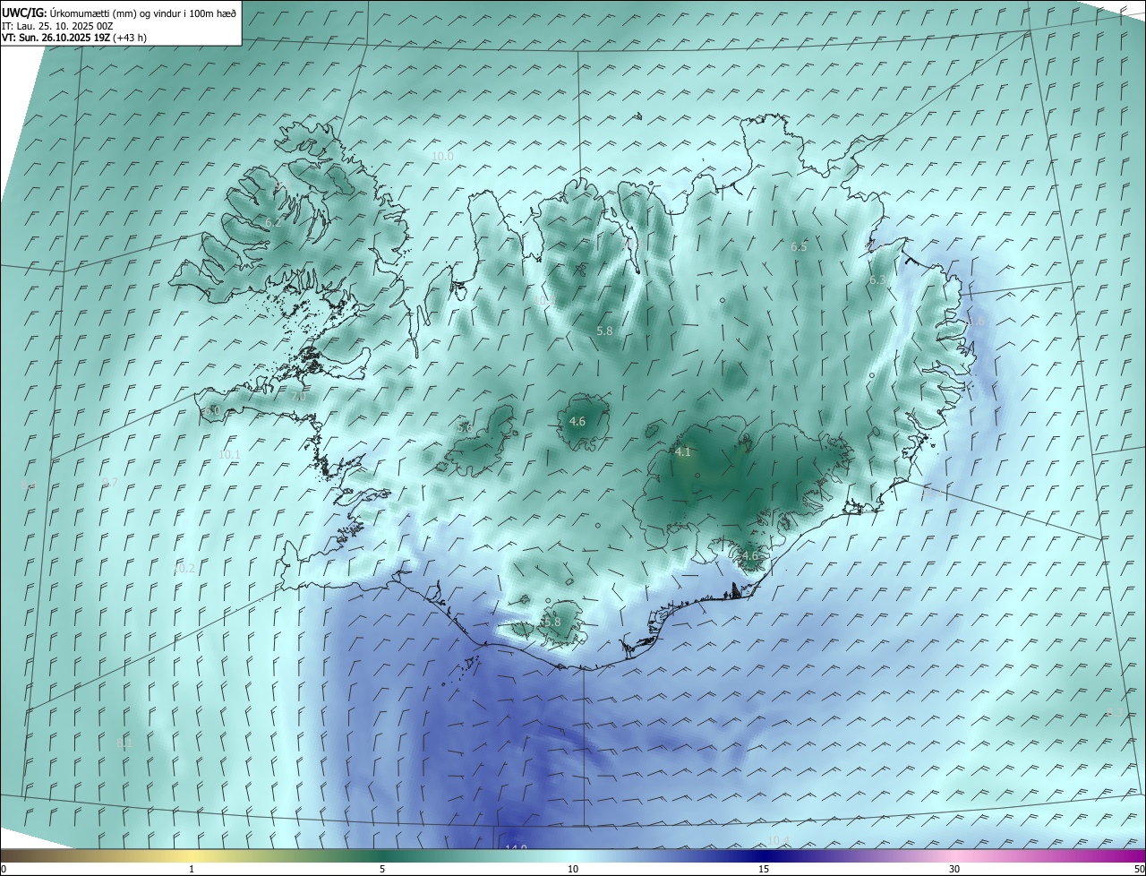Click the '0' tick label on color scale
The width and height of the screenshot is (1146, 876).
pos(4,869)
